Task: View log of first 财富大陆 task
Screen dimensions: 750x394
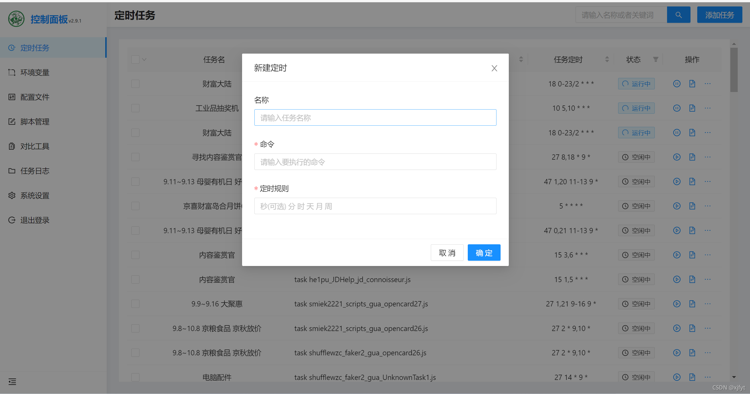Action: click(692, 84)
